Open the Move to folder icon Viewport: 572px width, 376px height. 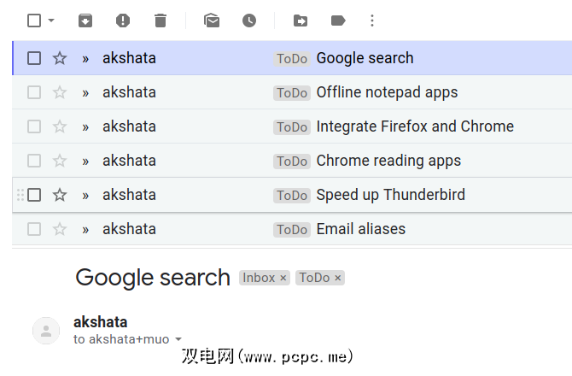[x=301, y=21]
